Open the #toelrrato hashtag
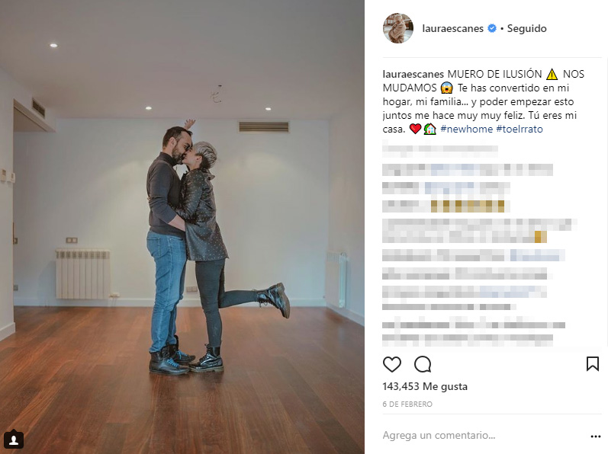608x454 pixels. (520, 129)
